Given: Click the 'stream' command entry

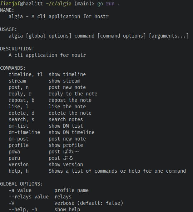Looking at the screenshot, I should [x=17, y=81].
